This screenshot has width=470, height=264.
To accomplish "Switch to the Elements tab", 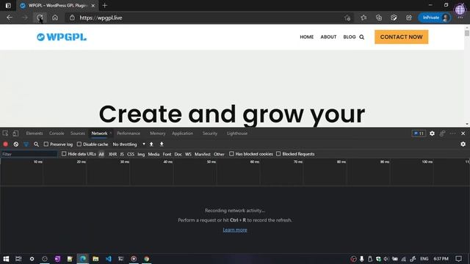I will pyautogui.click(x=35, y=133).
